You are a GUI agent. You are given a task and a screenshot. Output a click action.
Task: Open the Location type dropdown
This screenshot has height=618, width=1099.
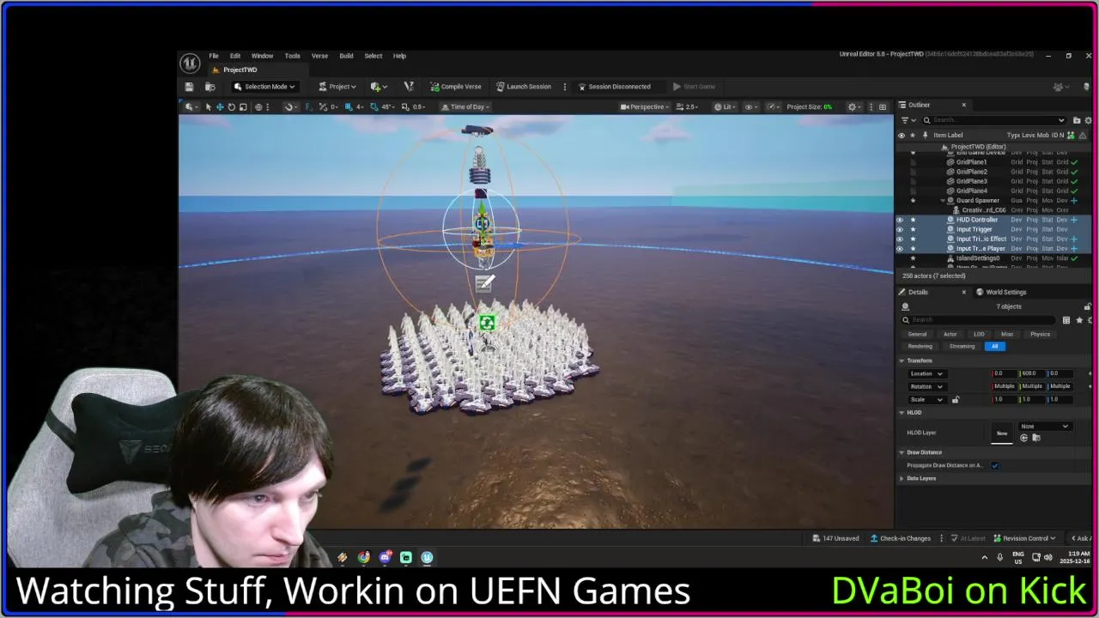pos(926,373)
